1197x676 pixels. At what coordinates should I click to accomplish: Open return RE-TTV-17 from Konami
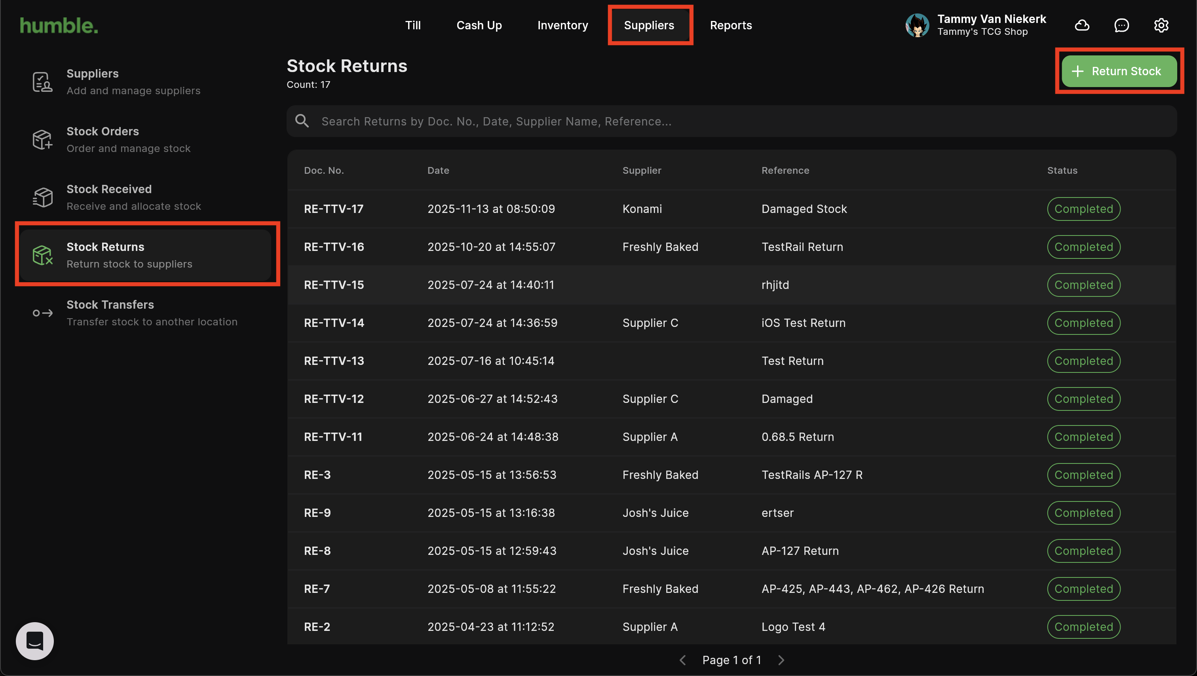tap(334, 209)
